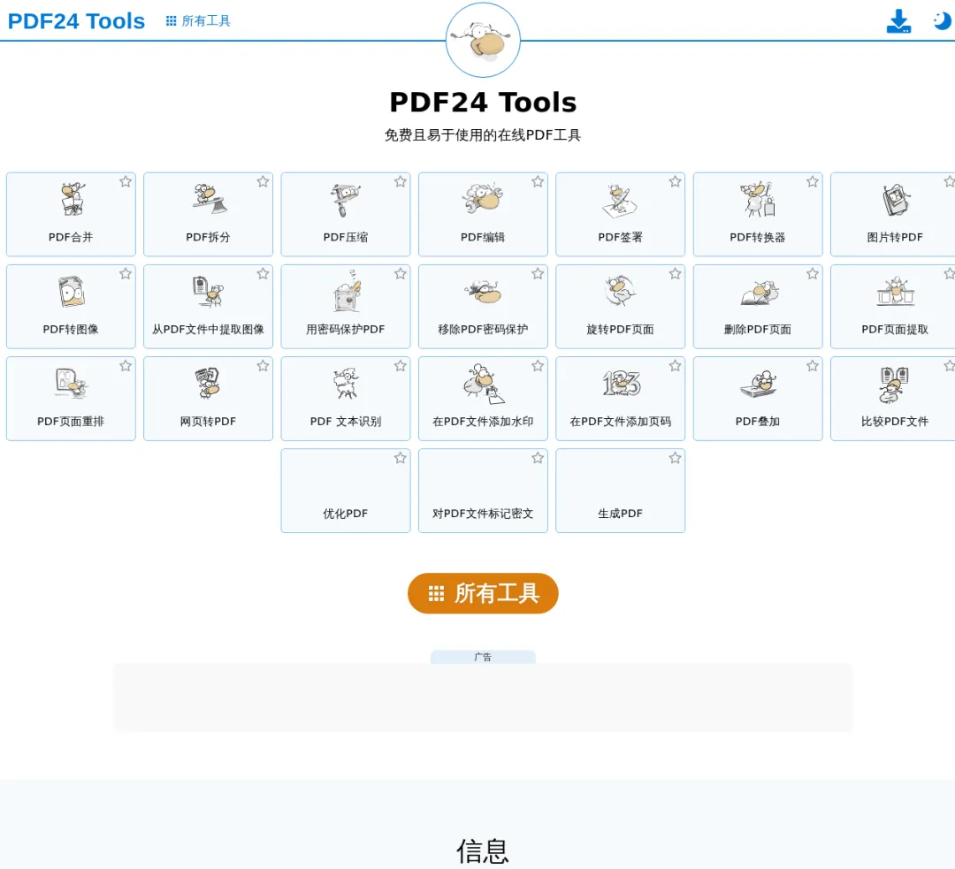This screenshot has width=955, height=869.
Task: Open the PDF页面提取 icon
Action: pyautogui.click(x=895, y=291)
